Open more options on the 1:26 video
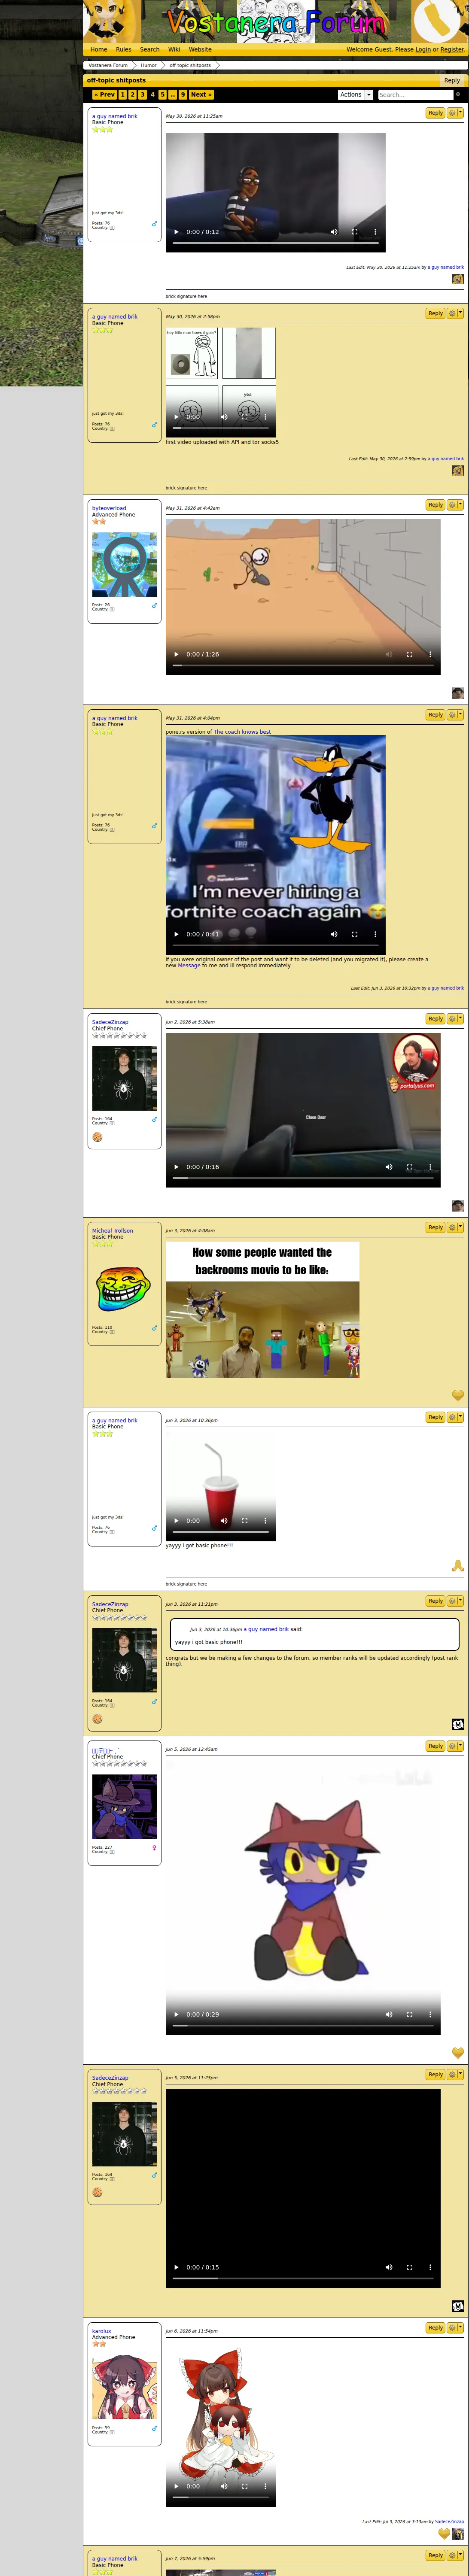Viewport: 469px width, 2576px height. (430, 654)
